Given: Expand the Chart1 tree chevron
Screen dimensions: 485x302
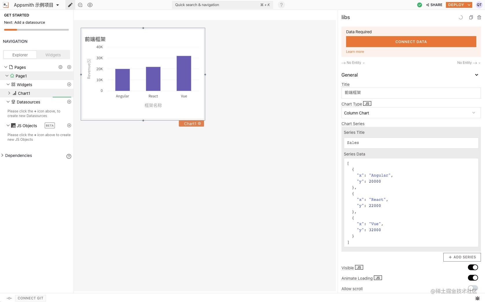Looking at the screenshot, I should pos(9,93).
